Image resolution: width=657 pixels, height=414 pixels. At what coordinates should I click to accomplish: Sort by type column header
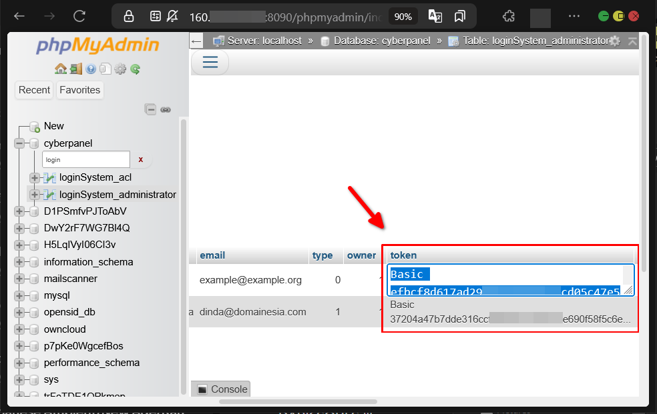(x=322, y=255)
